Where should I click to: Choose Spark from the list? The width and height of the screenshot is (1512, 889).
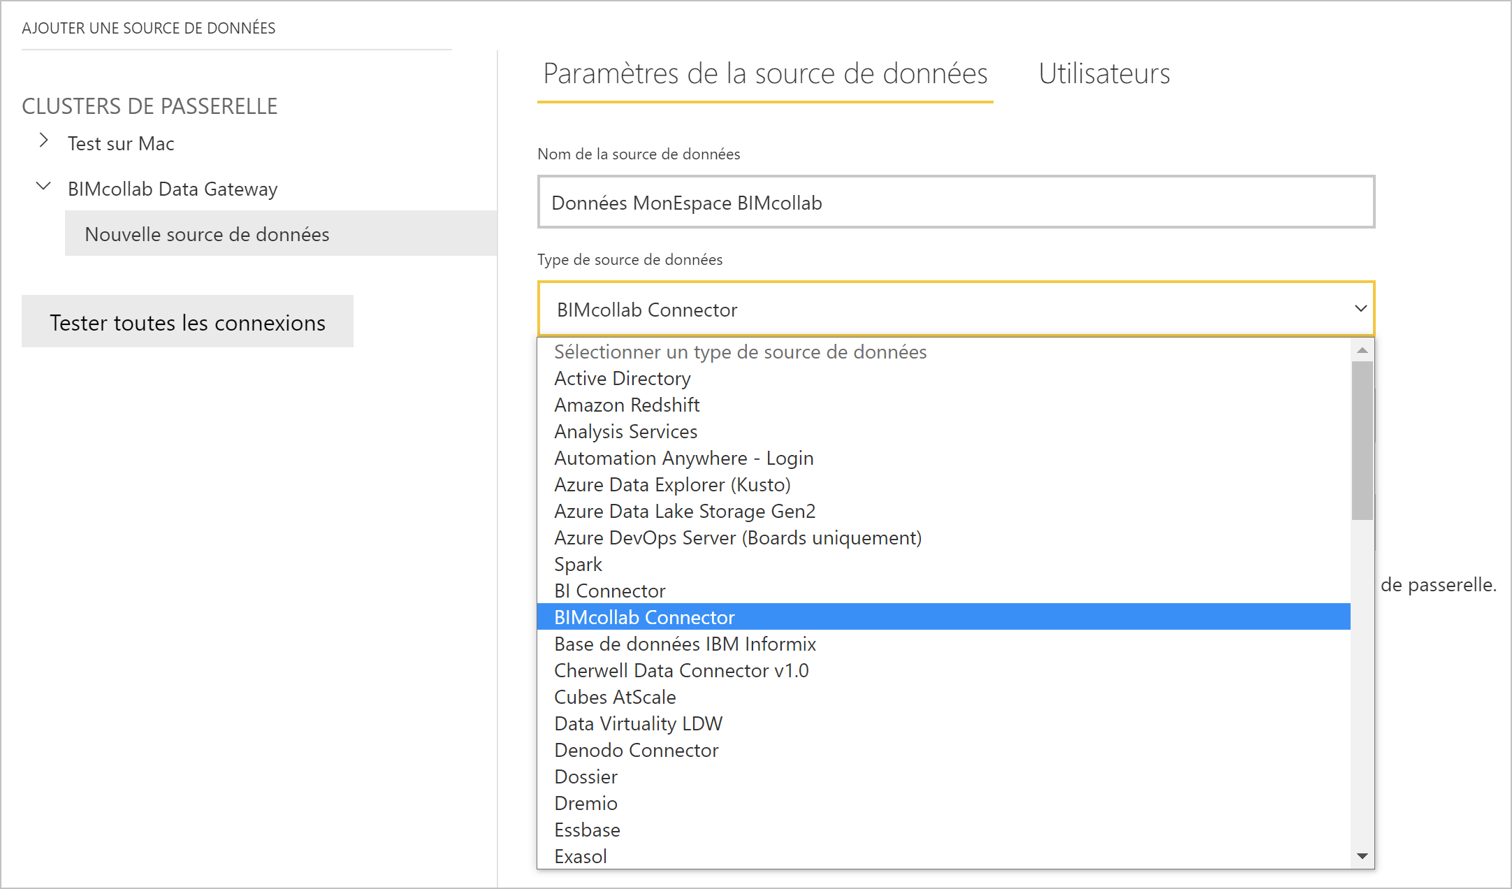943,564
